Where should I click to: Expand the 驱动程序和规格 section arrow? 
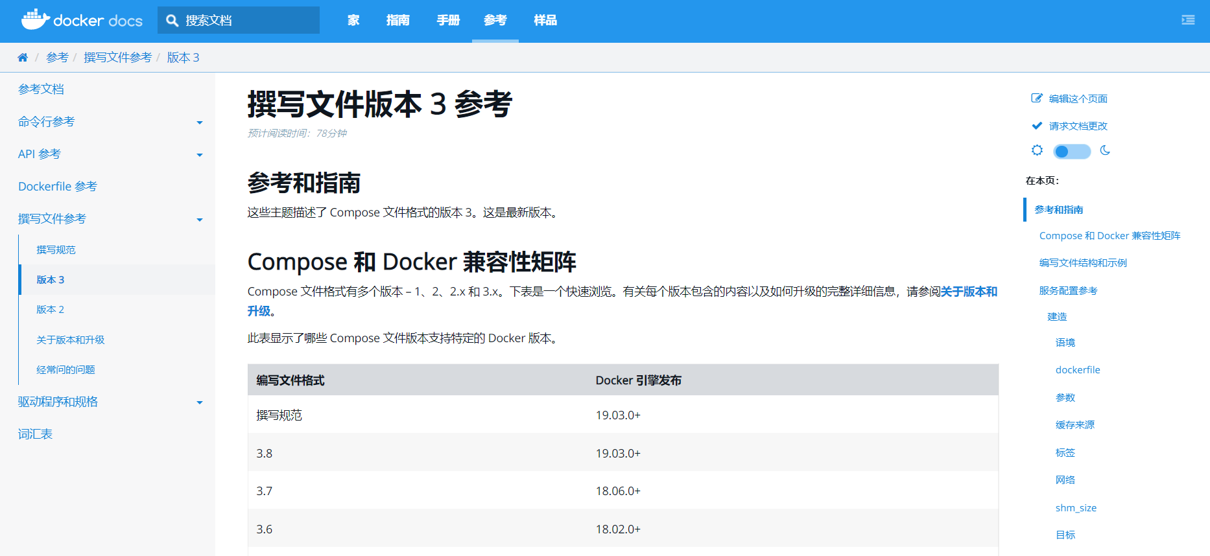[200, 402]
